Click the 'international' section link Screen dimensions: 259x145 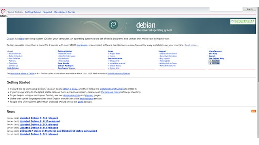[x=86, y=99]
